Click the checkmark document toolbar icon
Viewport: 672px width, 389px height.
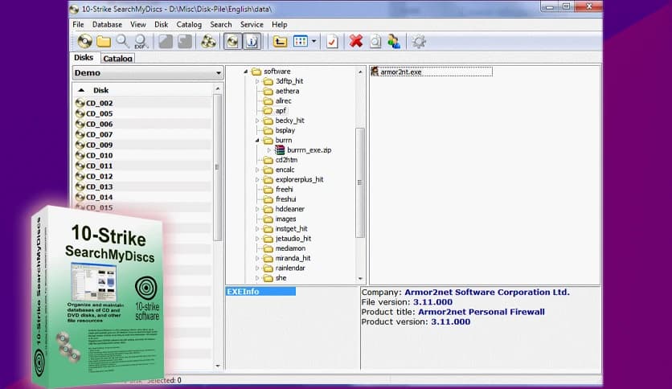coord(332,42)
